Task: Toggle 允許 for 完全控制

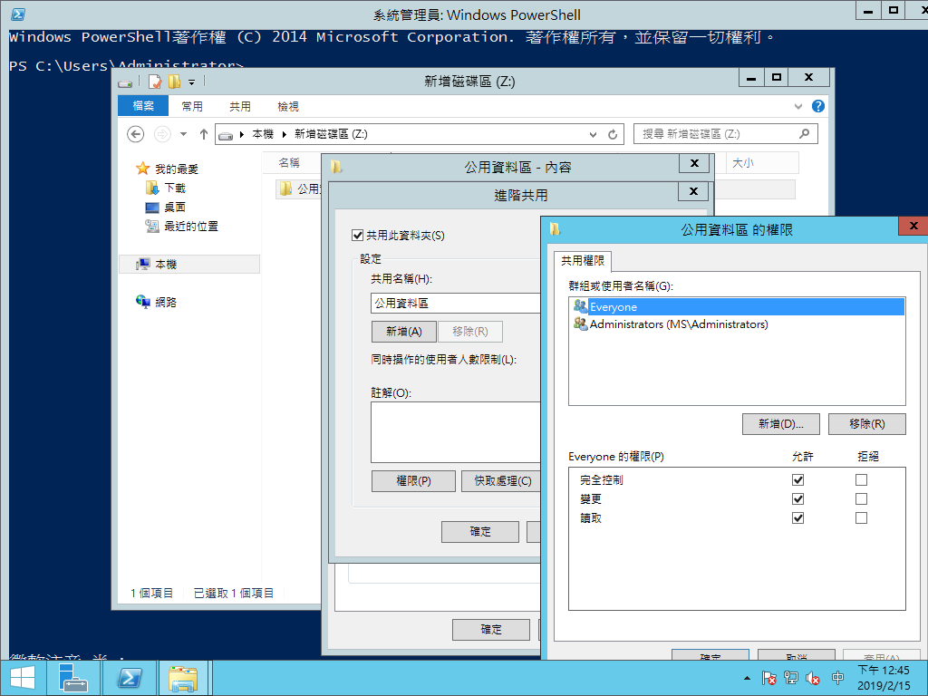Action: click(797, 480)
